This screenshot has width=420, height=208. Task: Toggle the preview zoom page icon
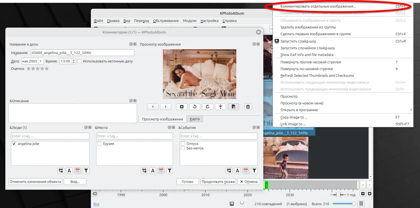[x=233, y=107]
